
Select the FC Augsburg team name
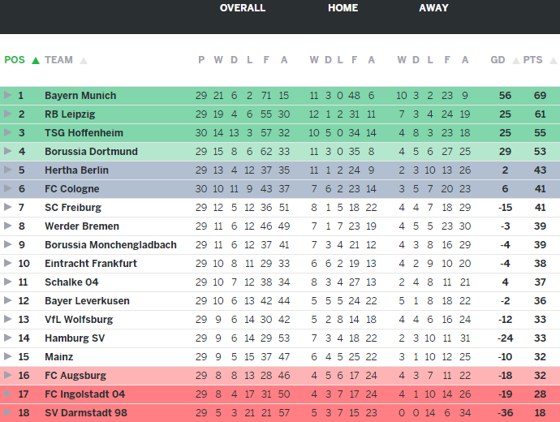coord(75,376)
